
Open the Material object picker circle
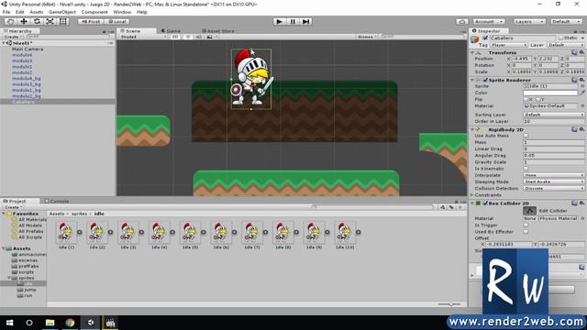(x=582, y=106)
